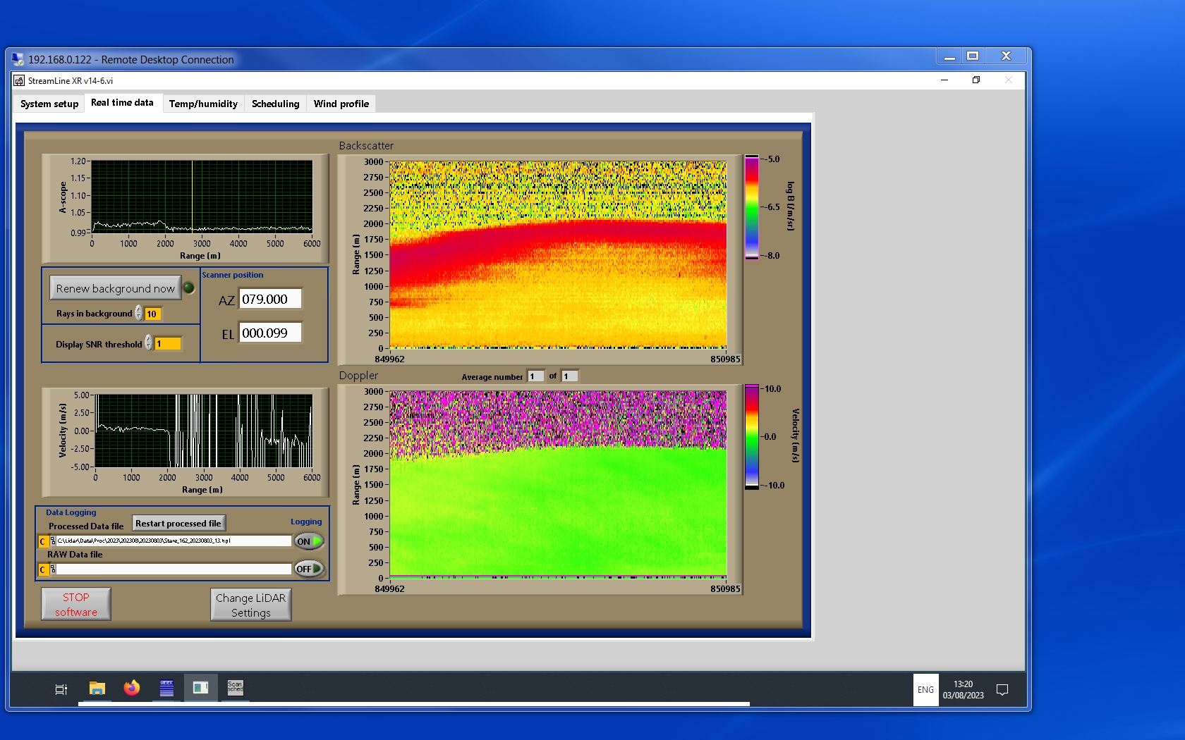Click the Display SNR threshold stepper arrows

pos(149,343)
